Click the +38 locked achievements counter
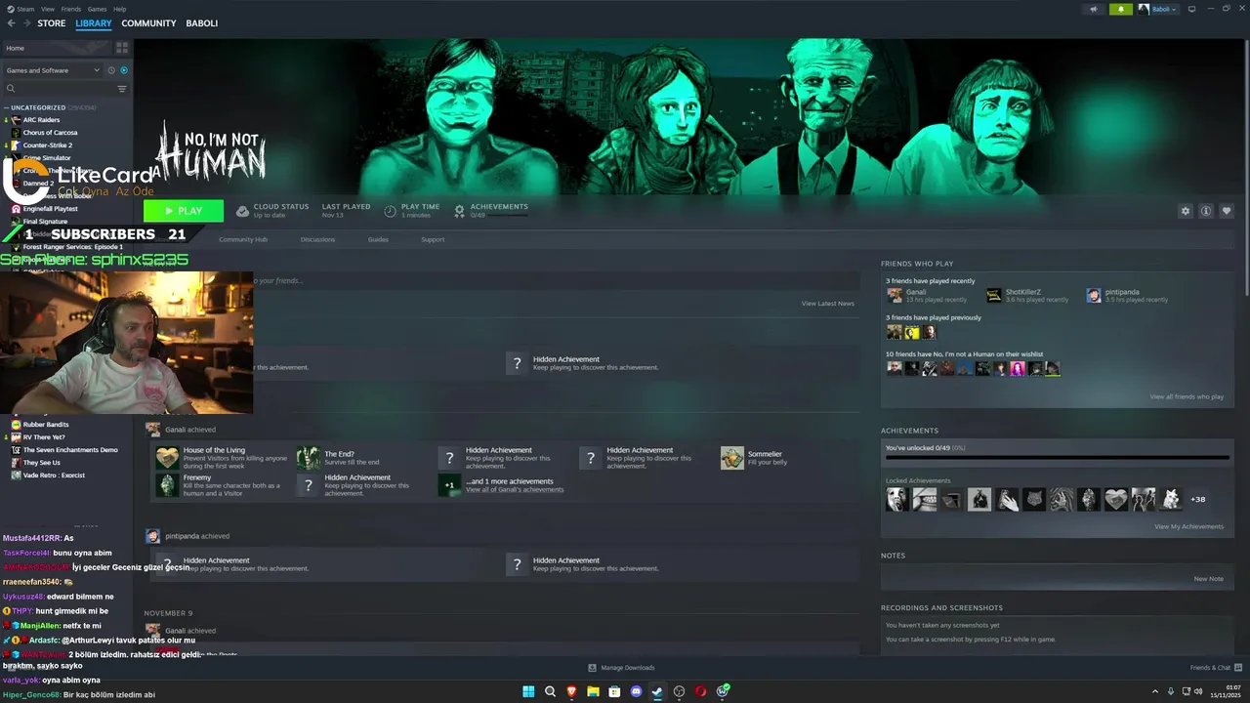The width and height of the screenshot is (1250, 703). 1198,499
